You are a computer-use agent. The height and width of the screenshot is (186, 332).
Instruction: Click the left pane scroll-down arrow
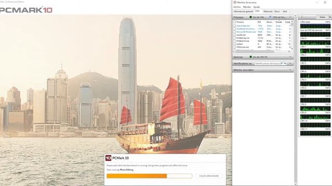(x=295, y=184)
